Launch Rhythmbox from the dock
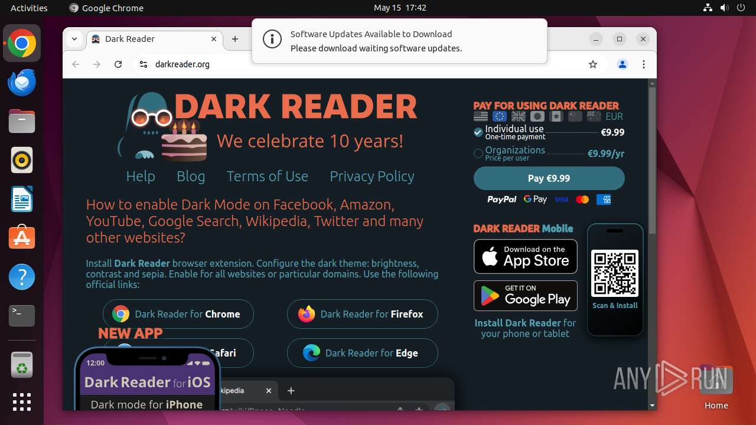Image resolution: width=756 pixels, height=425 pixels. [x=22, y=160]
